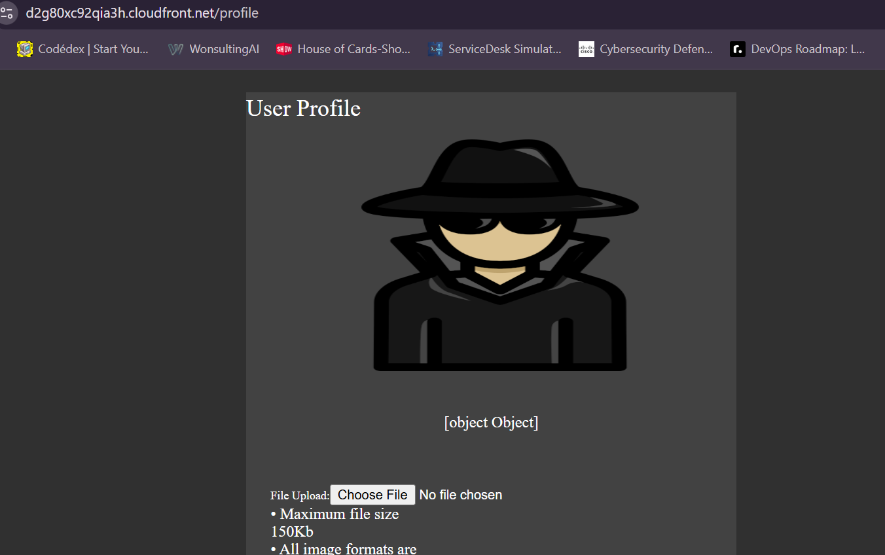Click the "Maximum file size" text
The image size is (885, 555).
tap(339, 514)
